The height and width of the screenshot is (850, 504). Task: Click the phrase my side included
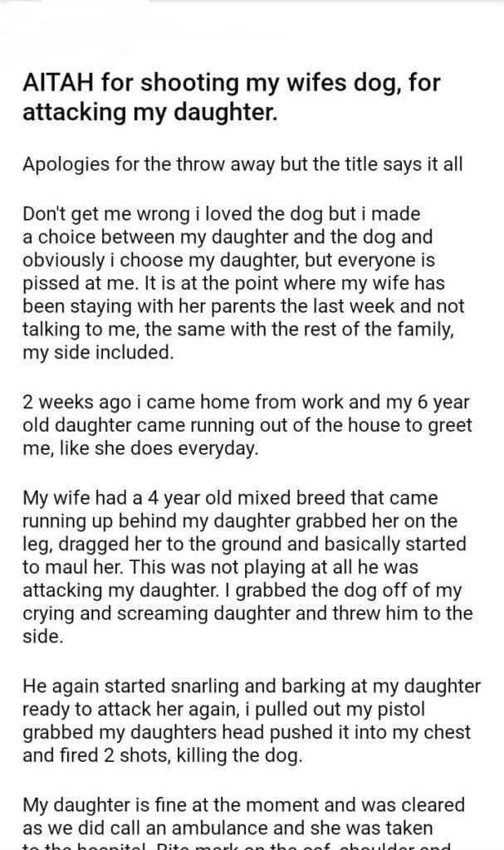pos(100,353)
